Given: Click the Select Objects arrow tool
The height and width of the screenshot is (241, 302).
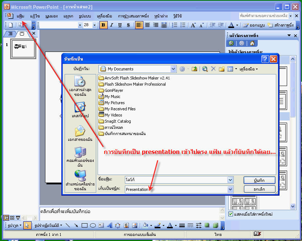Looking at the screenshot, I should (x=27, y=225).
